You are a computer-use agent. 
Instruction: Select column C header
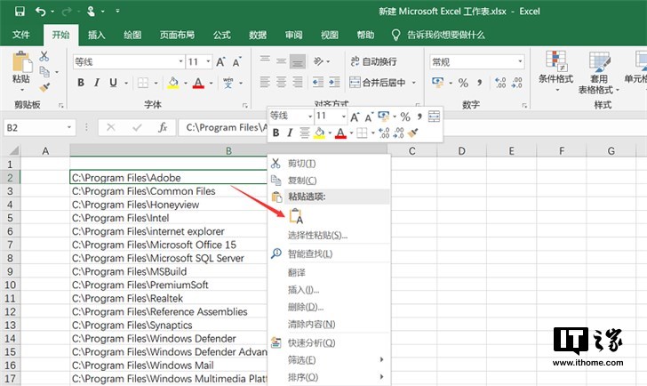point(411,151)
